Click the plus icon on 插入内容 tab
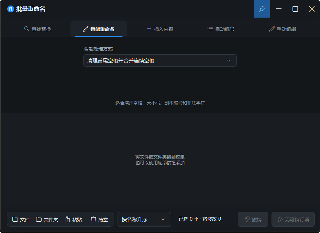This screenshot has width=320, height=233. (x=149, y=29)
